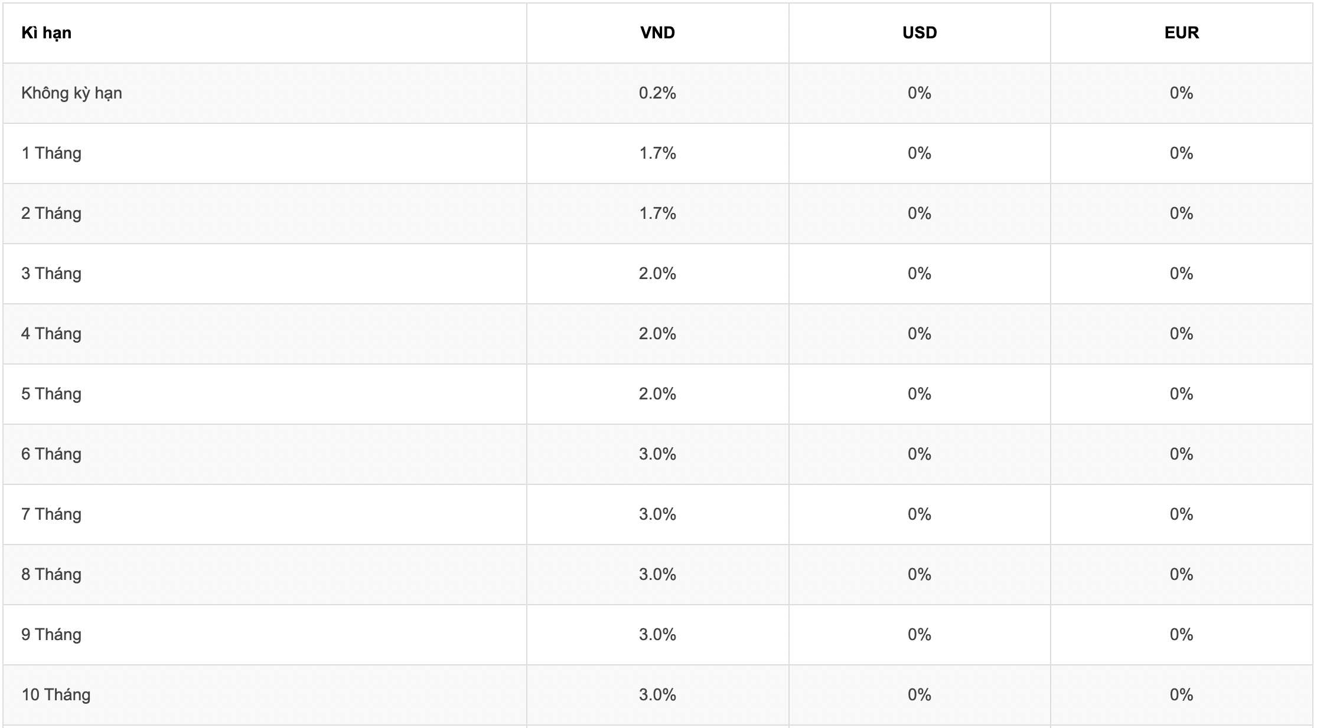Click the VND rate for 6 Tháng

(x=657, y=454)
